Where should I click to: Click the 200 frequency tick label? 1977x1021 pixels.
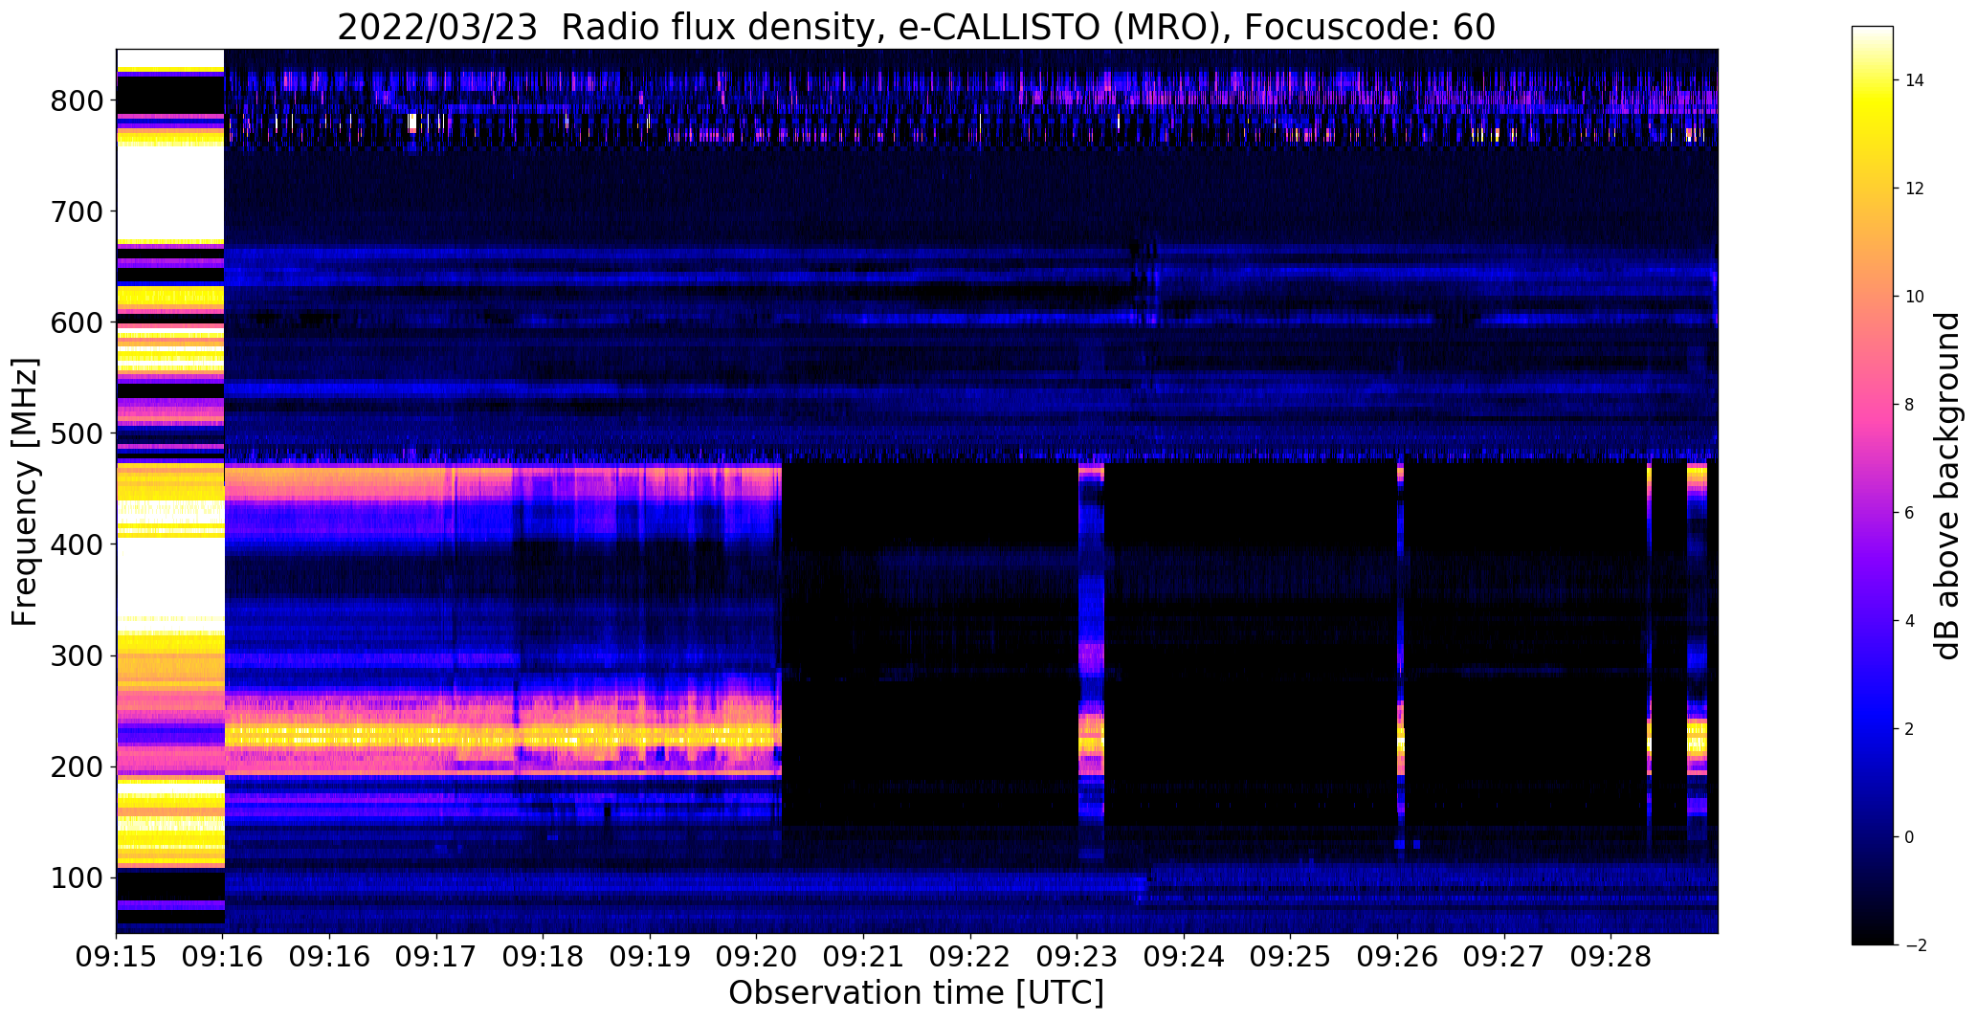78,766
